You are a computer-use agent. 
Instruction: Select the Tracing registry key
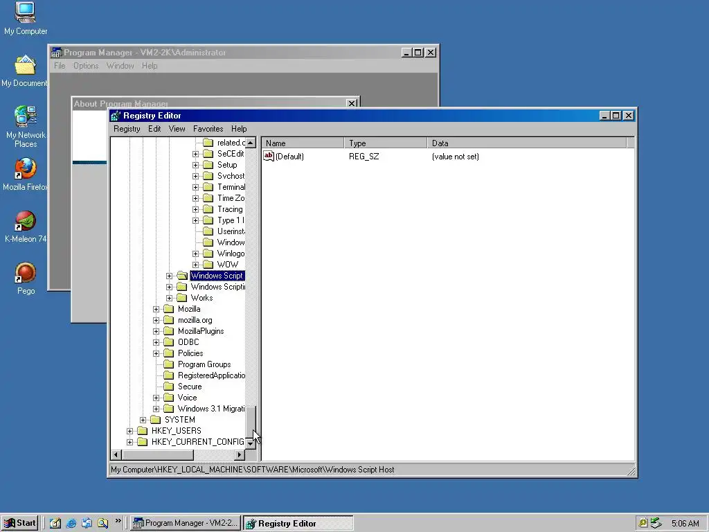(x=230, y=209)
